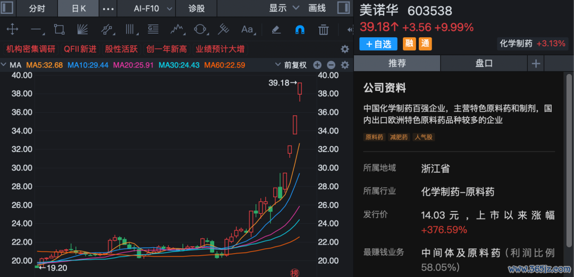Click the 机构密集调研 tag
574x277 pixels.
(31, 49)
